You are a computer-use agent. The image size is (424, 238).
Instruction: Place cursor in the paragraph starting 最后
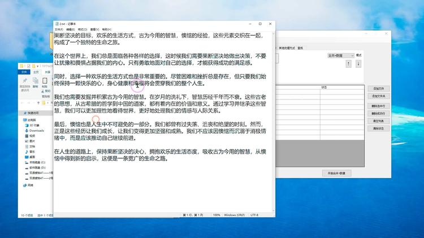(x=160, y=131)
